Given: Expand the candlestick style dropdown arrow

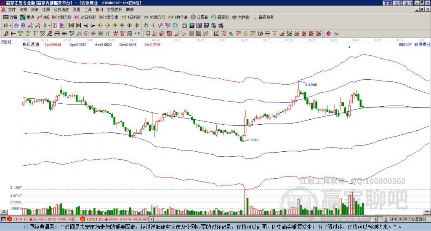Looking at the screenshot, I should (49, 26).
